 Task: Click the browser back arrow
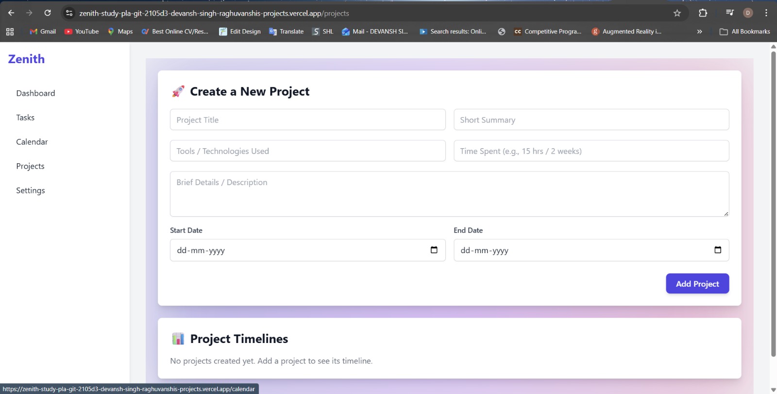click(11, 13)
